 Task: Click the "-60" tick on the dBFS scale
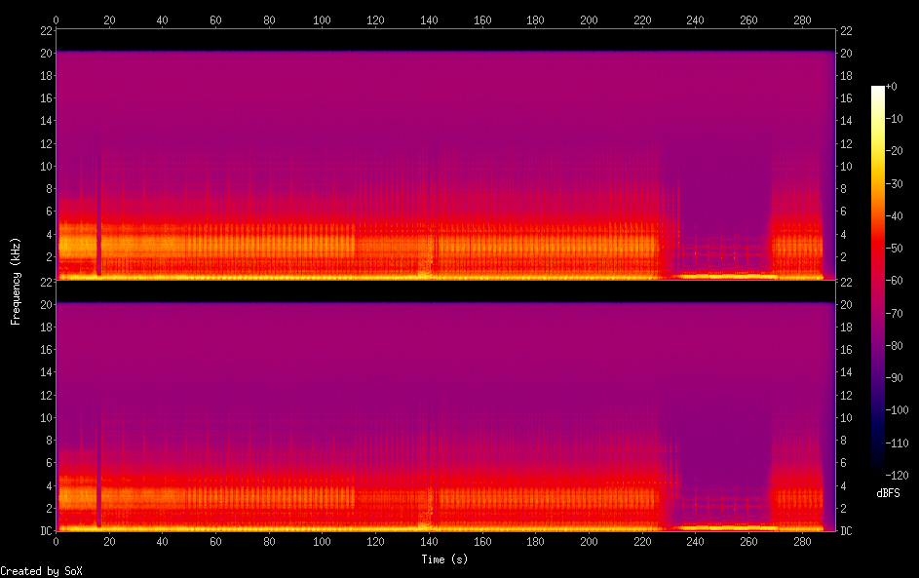(x=894, y=281)
